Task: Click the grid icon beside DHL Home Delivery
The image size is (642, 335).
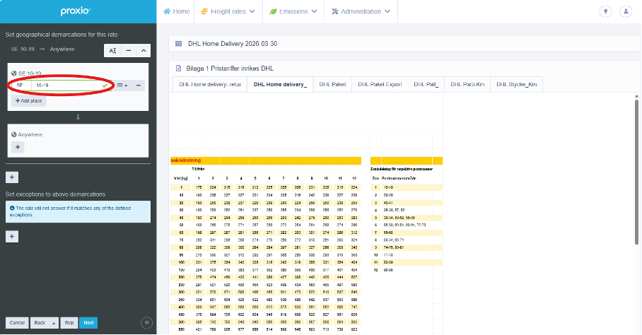Action: (178, 44)
